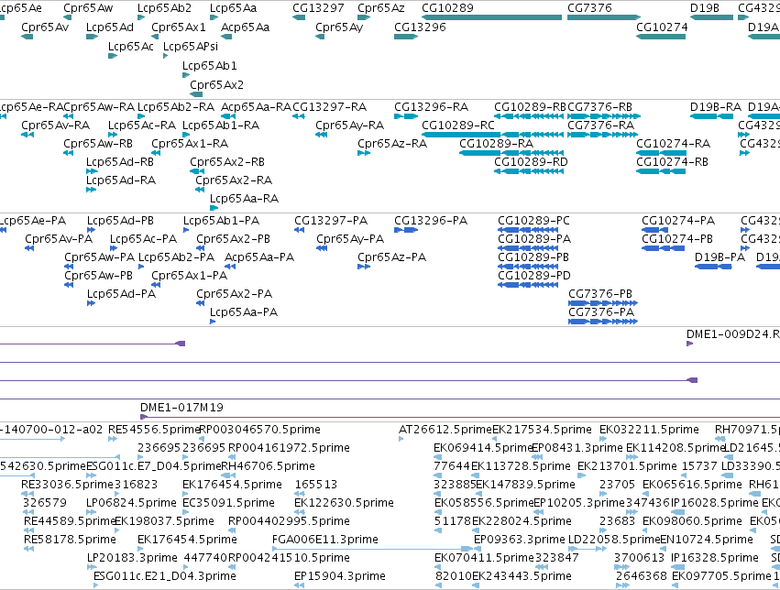Screen dimensions: 780x590
Task: Select the Acp65Aa gene label
Action: (245, 27)
